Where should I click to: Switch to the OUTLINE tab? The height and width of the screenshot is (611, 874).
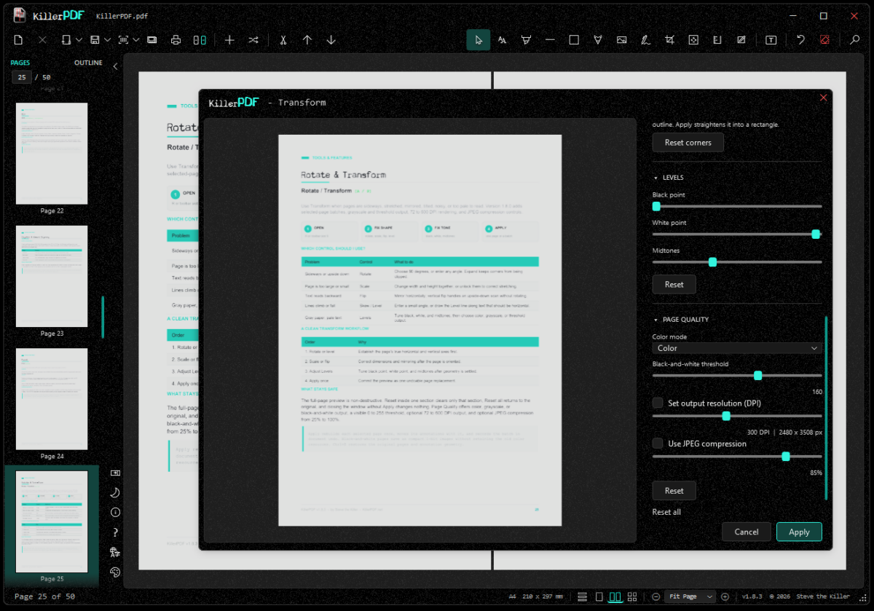point(88,63)
